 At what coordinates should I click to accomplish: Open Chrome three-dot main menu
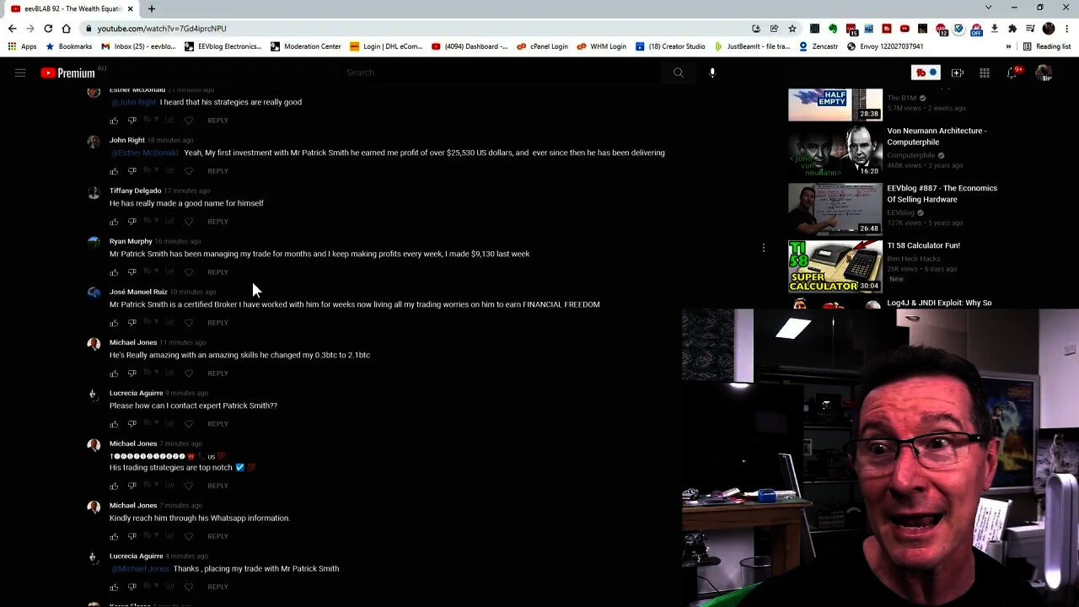click(1066, 29)
